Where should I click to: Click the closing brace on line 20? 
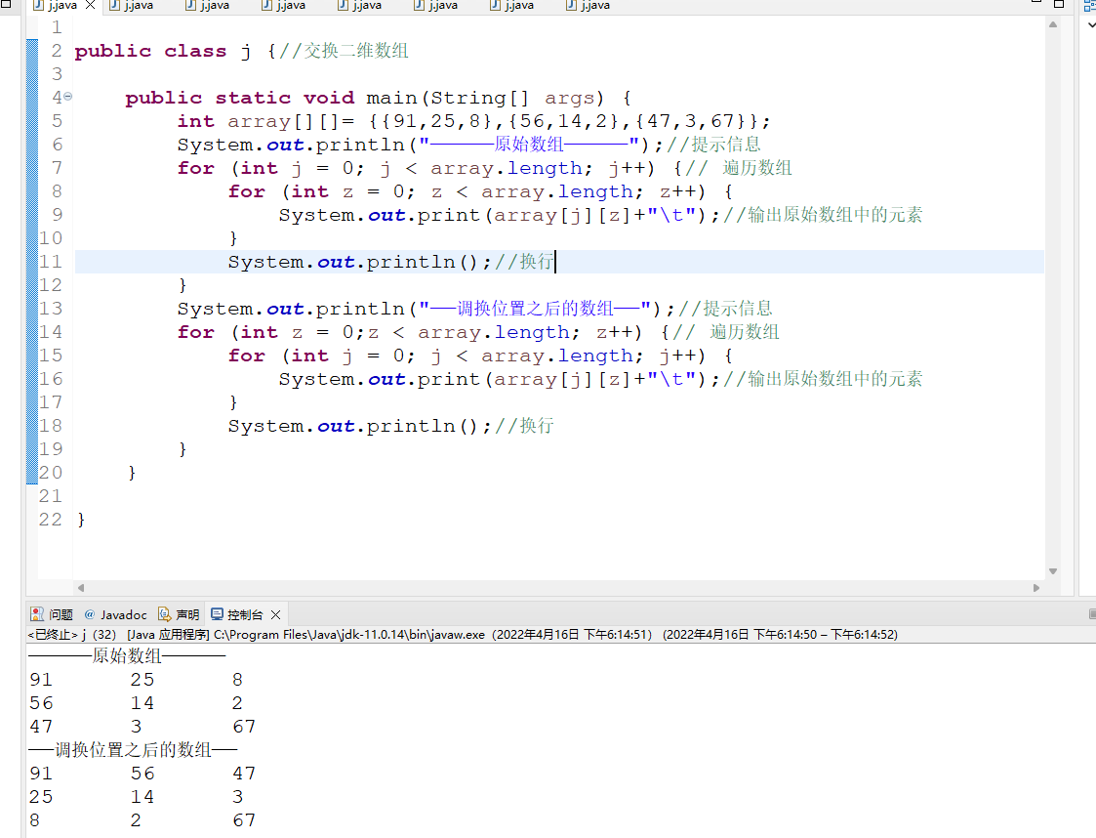click(x=132, y=473)
